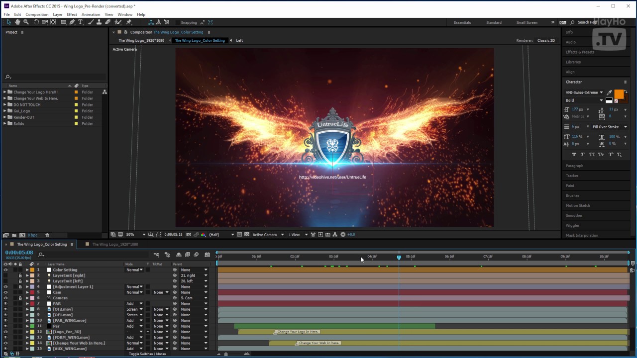637x358 pixels.
Task: Open the Composition menu
Action: click(37, 14)
